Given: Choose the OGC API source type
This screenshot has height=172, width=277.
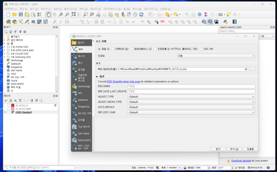Looking at the screenshot, I should tap(202, 49).
